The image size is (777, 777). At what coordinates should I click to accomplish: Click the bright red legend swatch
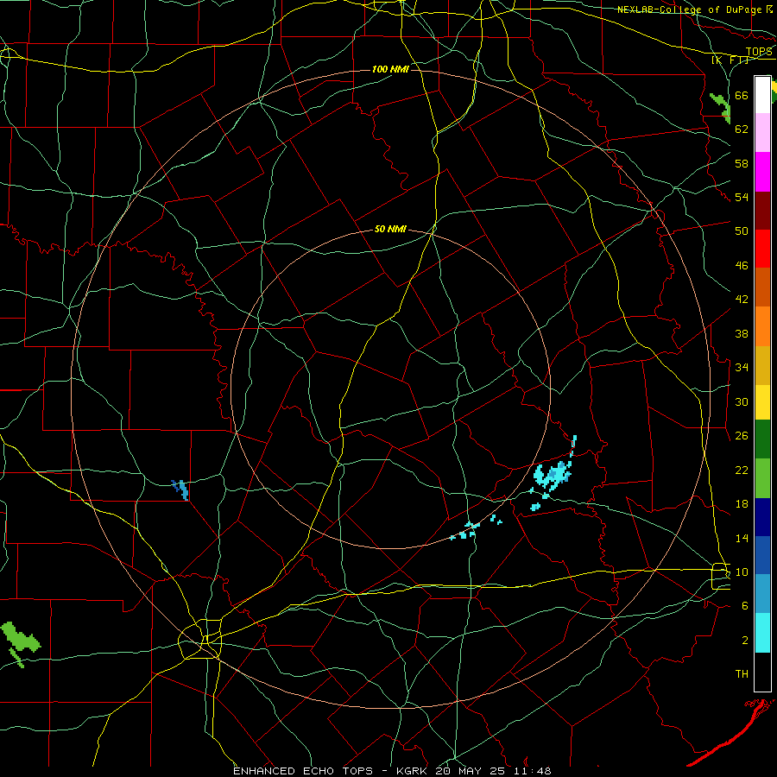tap(762, 249)
